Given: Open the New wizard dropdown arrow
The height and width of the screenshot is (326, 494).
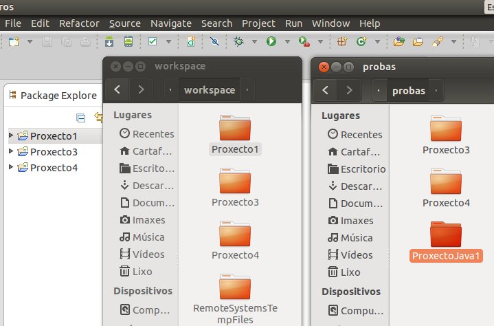Looking at the screenshot, I should [30, 41].
